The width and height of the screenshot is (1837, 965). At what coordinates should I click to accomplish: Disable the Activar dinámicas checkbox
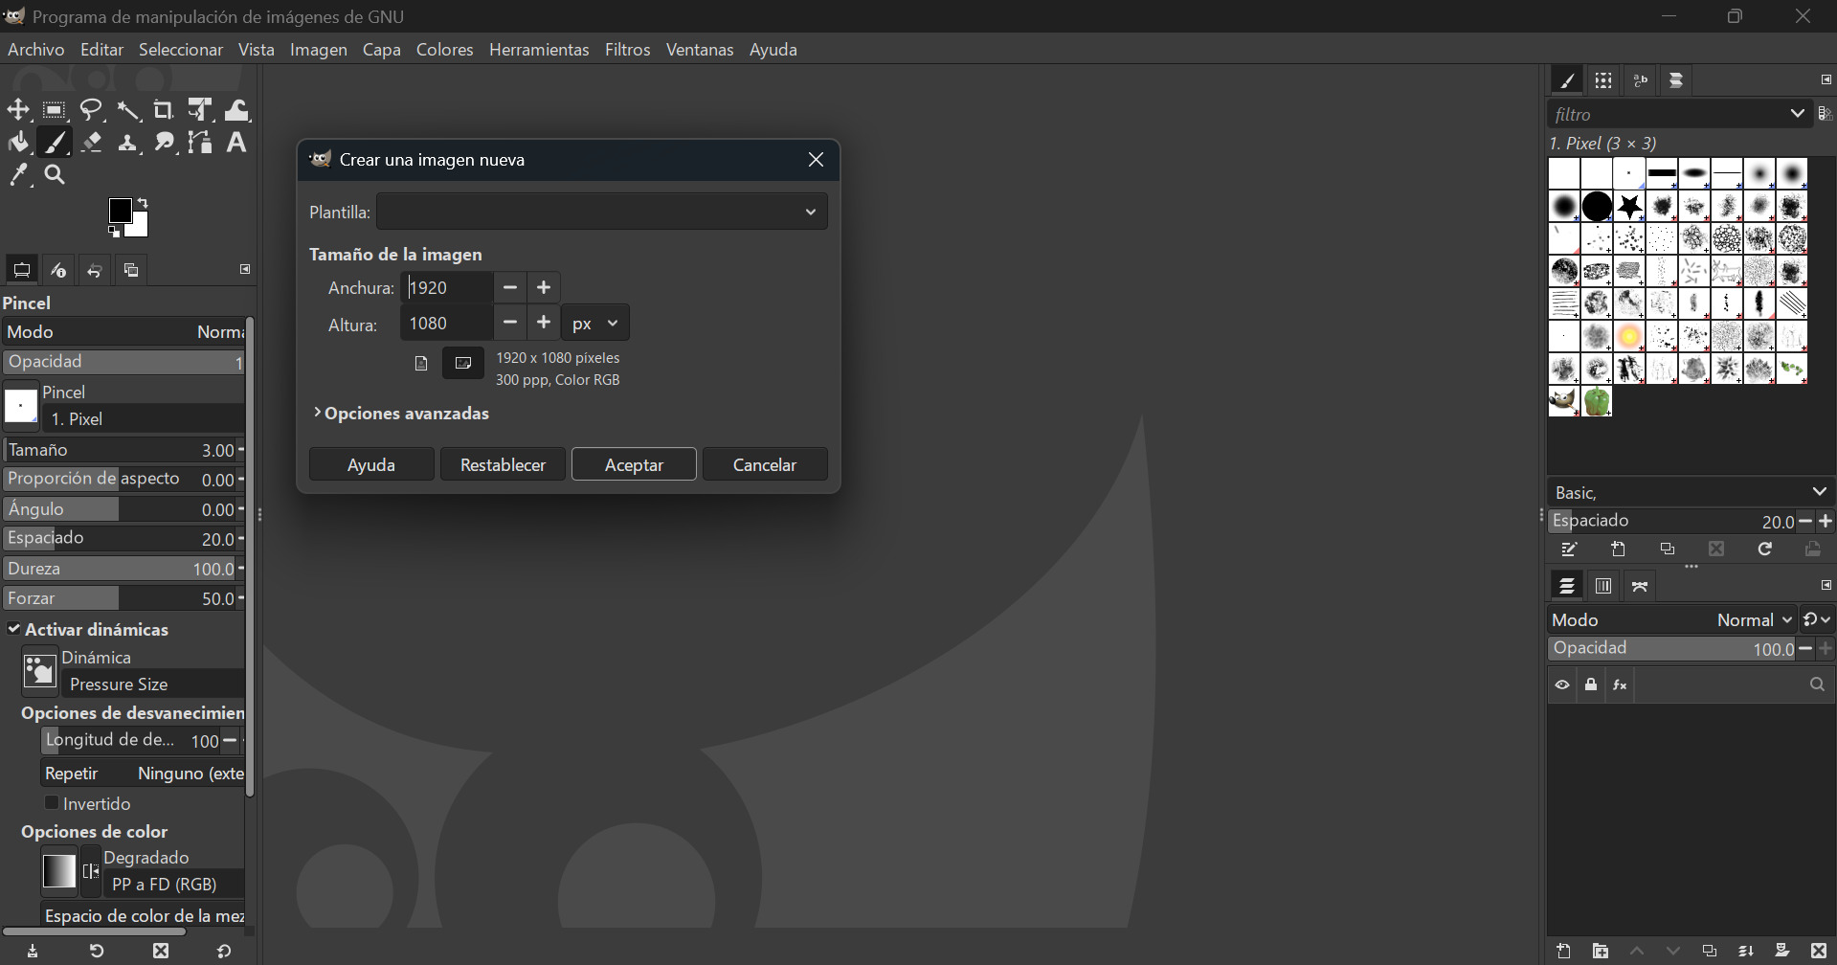tap(14, 629)
